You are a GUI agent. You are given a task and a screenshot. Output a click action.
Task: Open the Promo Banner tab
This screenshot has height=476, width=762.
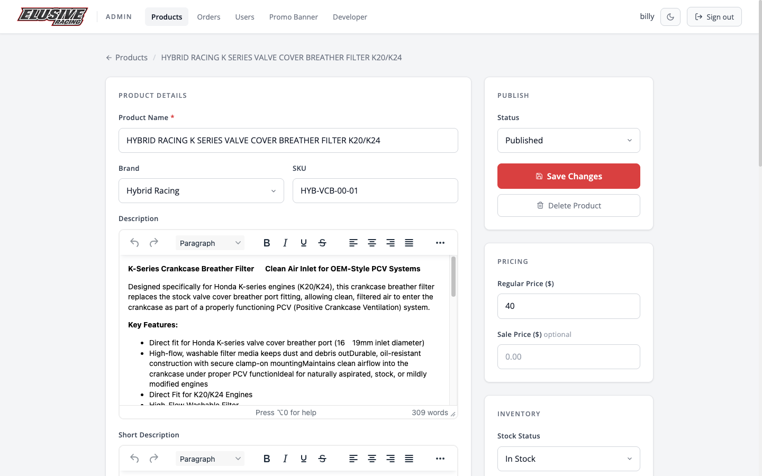coord(294,17)
